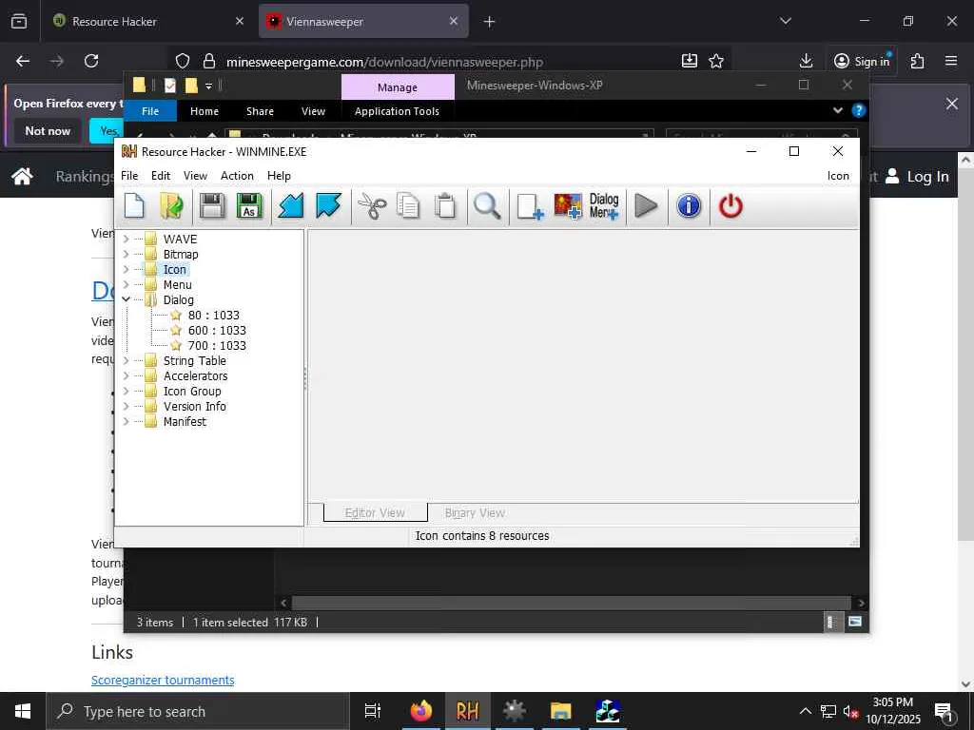Open Windows Start menu

pos(23,711)
